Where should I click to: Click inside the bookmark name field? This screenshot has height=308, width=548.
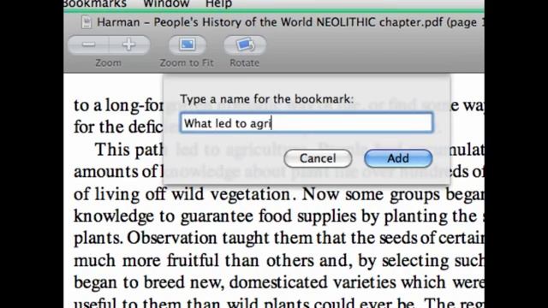[307, 122]
